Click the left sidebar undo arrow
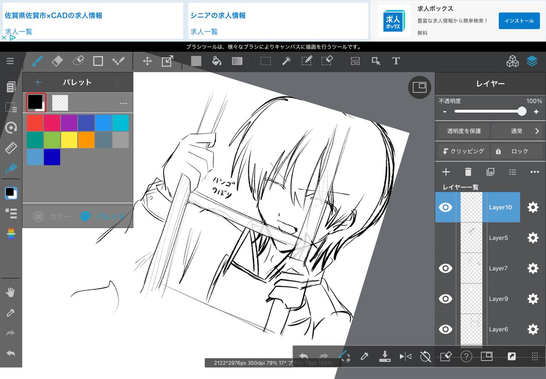Screen dimensions: 546x379 click(11, 354)
